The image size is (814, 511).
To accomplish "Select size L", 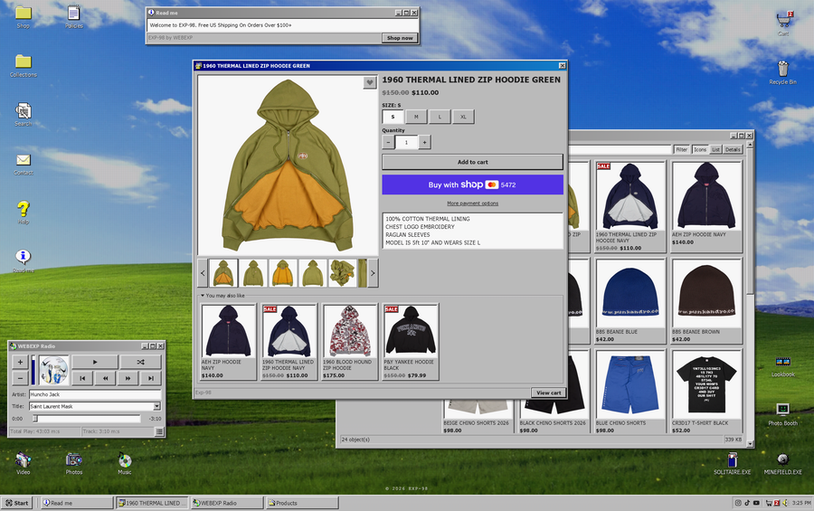I will [x=440, y=117].
